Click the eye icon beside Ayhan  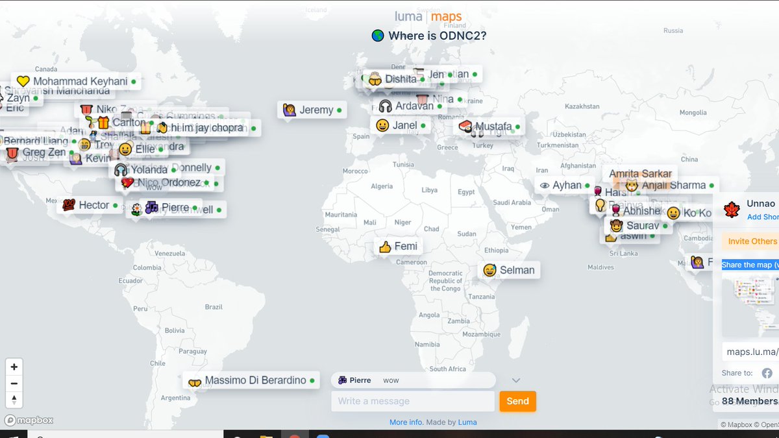[x=545, y=186]
